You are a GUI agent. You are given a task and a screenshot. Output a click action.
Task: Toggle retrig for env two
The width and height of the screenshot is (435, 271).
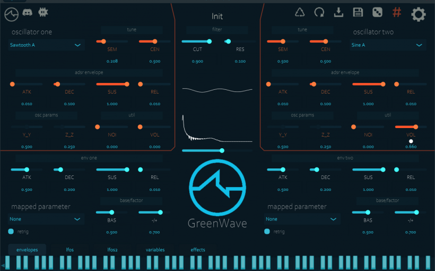(267, 231)
